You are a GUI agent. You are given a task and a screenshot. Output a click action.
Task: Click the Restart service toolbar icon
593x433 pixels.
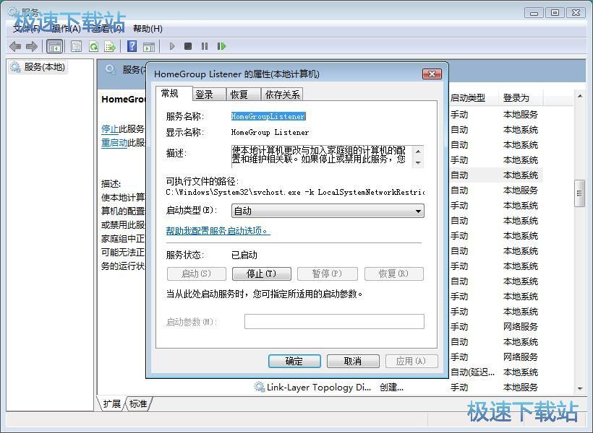click(x=221, y=46)
